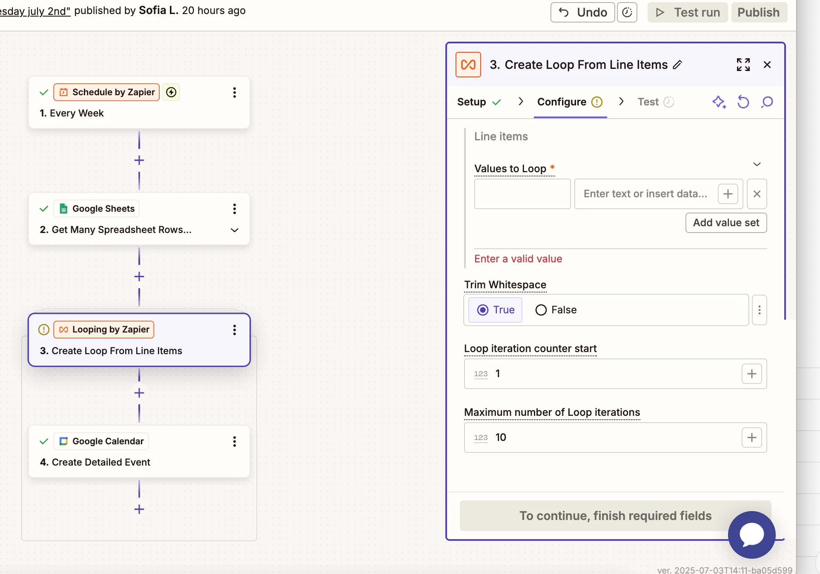Screen dimensions: 820x574
Task: Switch to the Test tab
Action: 656,102
